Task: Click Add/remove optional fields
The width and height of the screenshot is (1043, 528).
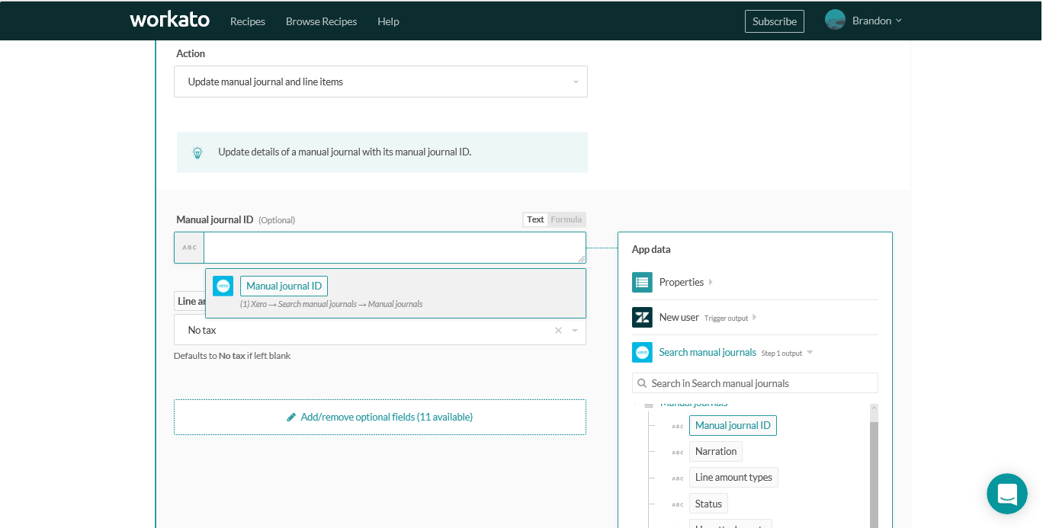Action: click(380, 418)
